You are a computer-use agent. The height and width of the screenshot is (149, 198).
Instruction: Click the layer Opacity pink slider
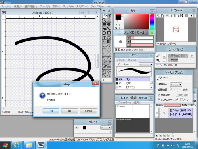click(172, 105)
